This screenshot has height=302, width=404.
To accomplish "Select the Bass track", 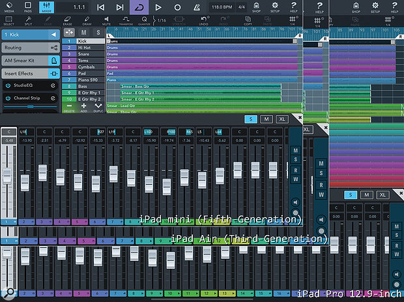I will point(83,87).
